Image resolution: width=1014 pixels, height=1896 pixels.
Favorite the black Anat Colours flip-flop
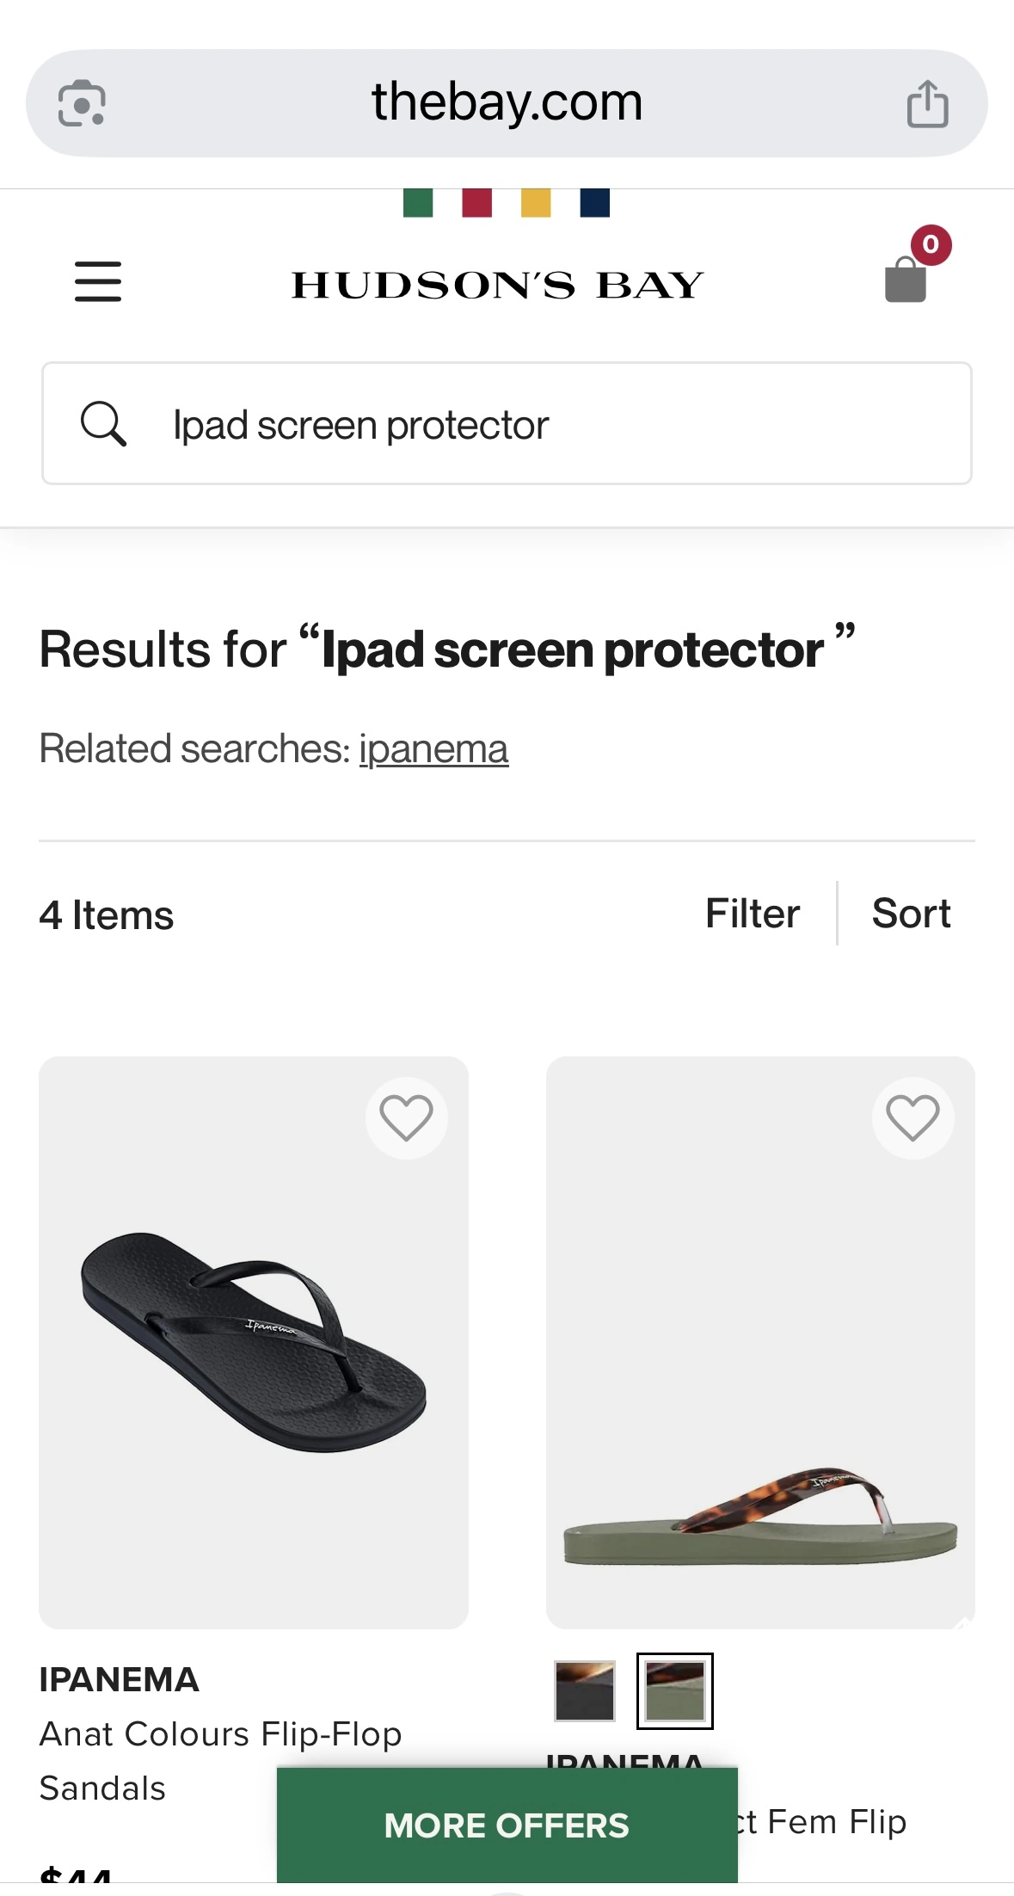(406, 1117)
